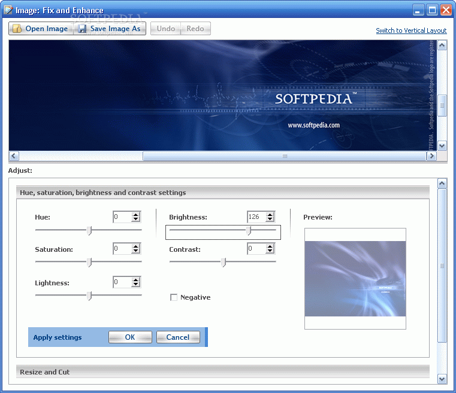Image resolution: width=456 pixels, height=393 pixels.
Task: Minimize the Fix and Enhance window
Action: point(418,10)
